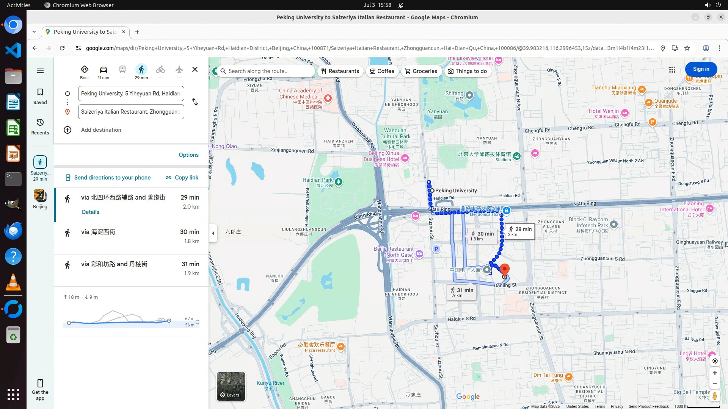Image resolution: width=728 pixels, height=409 pixels.
Task: Select the Coffee category chip
Action: point(382,71)
